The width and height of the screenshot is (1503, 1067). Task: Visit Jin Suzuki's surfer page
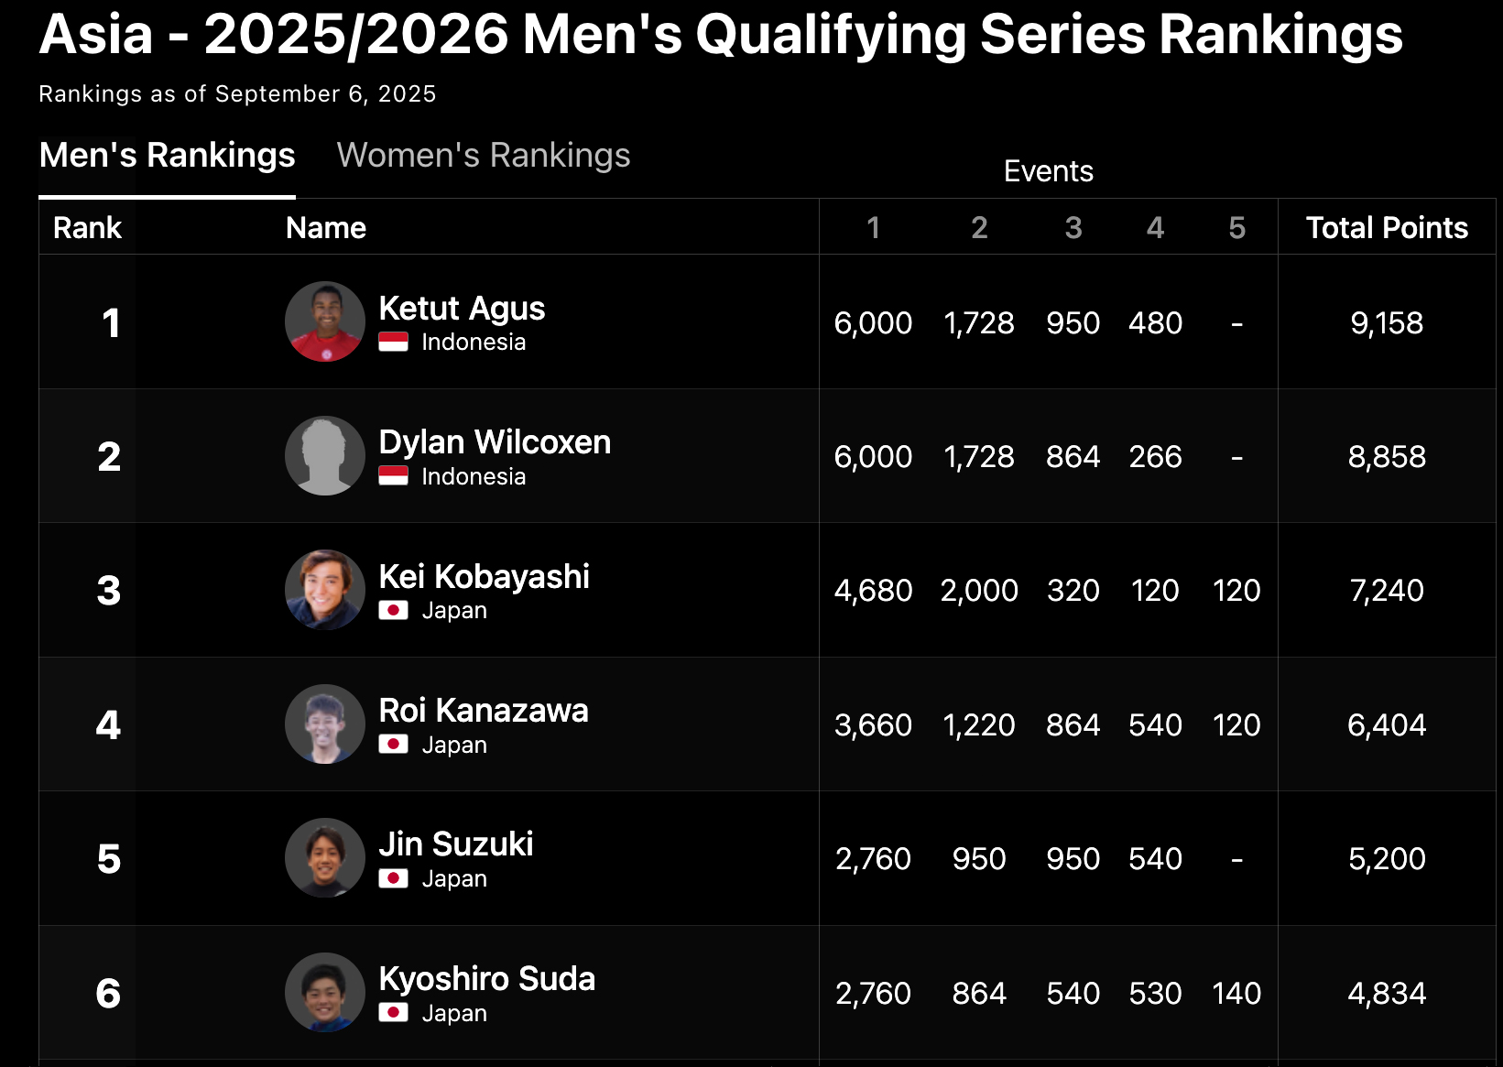(455, 844)
